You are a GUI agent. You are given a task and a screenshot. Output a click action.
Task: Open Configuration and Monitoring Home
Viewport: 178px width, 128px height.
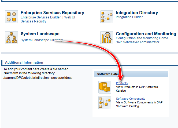click(x=142, y=38)
